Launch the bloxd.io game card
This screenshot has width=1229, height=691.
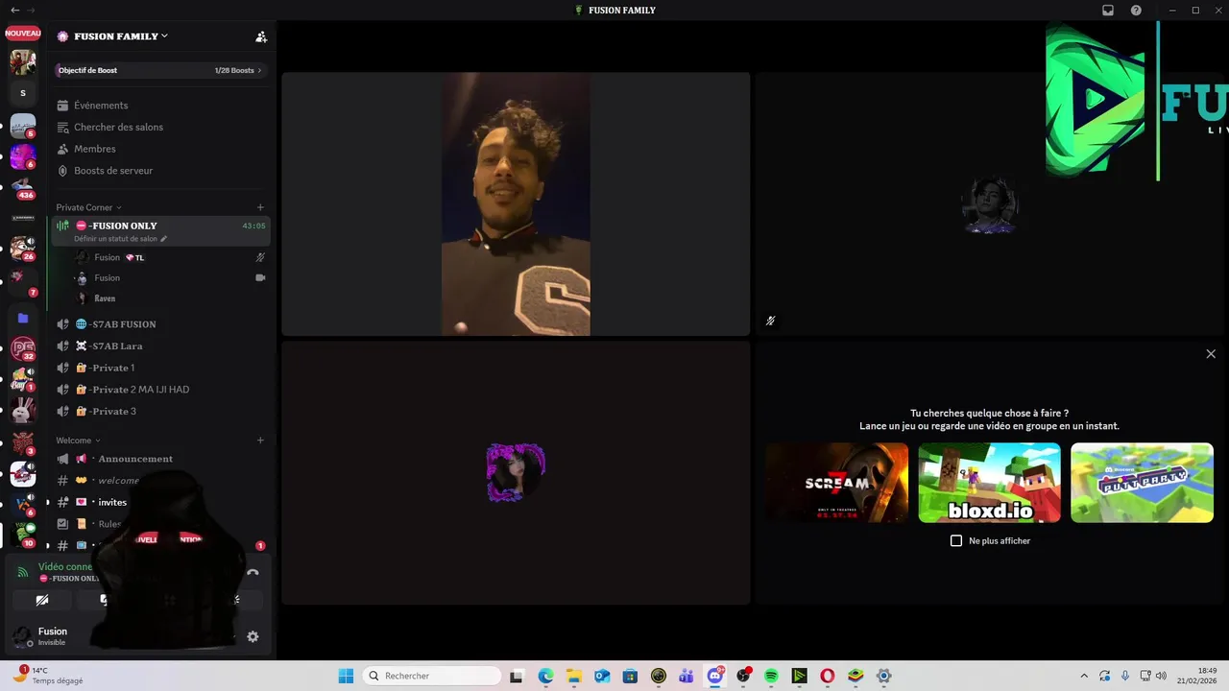click(989, 483)
